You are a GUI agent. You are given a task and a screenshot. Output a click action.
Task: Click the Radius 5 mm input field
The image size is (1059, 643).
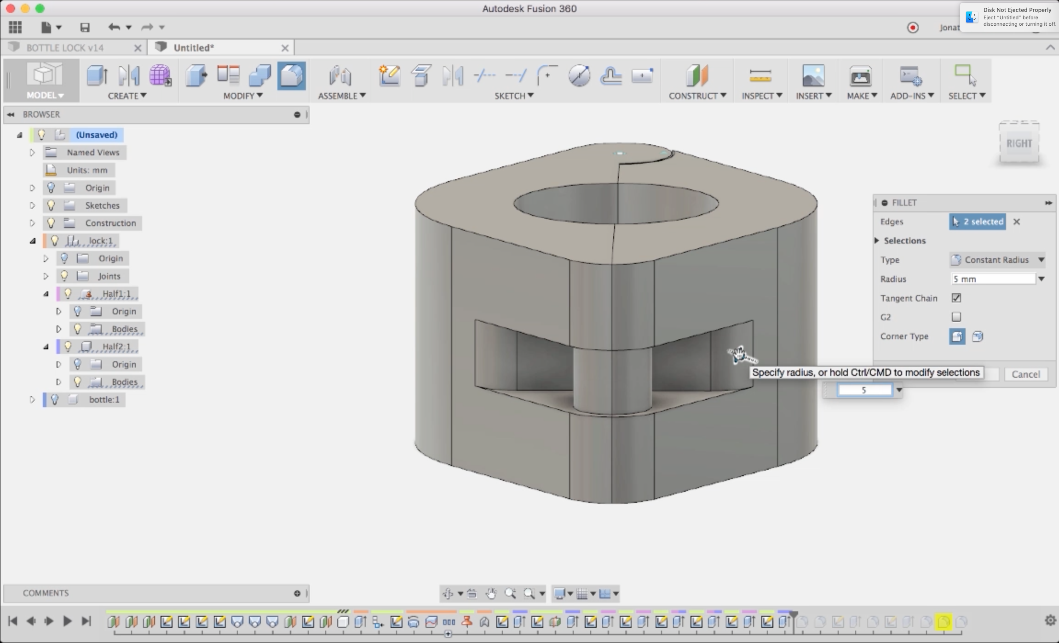(993, 279)
